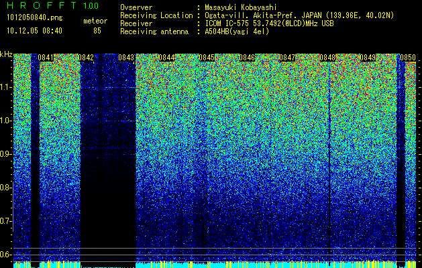Screen dimensions: 422x268
Task: Select observer name Masayuki Kobayashi
Action: [241, 7]
